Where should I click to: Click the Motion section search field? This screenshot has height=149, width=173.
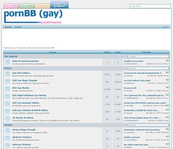point(148,69)
